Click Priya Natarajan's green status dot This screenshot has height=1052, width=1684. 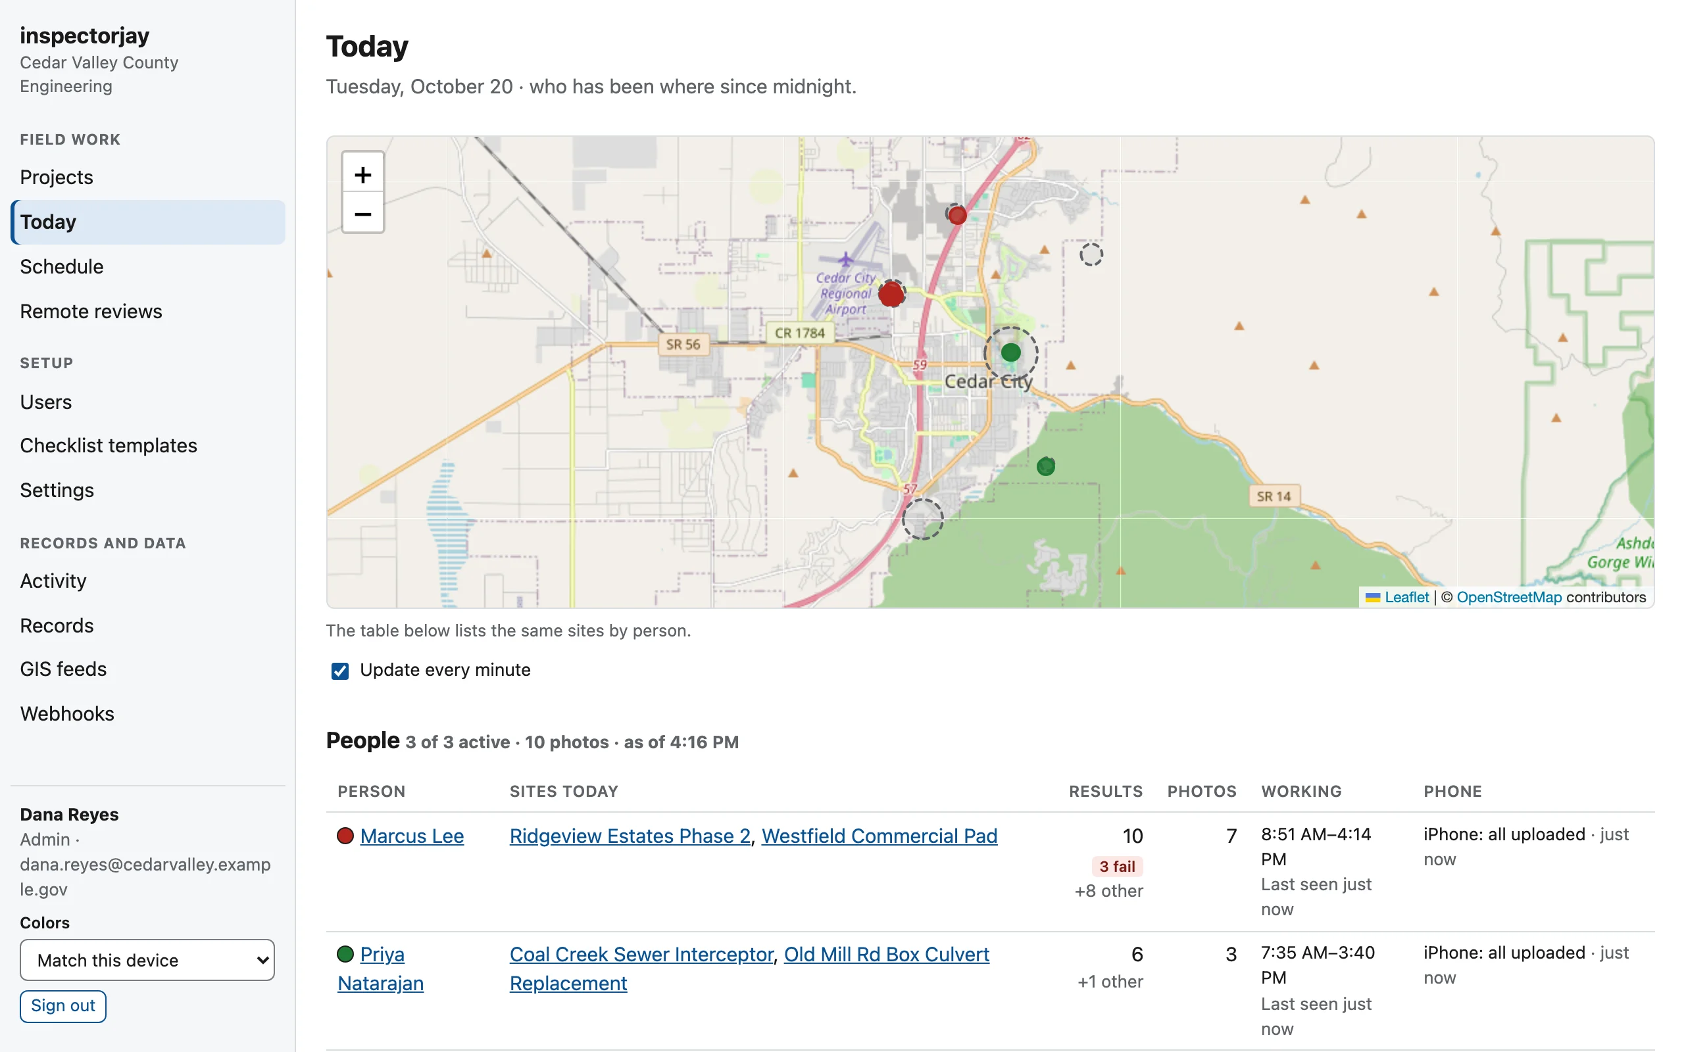(x=345, y=953)
